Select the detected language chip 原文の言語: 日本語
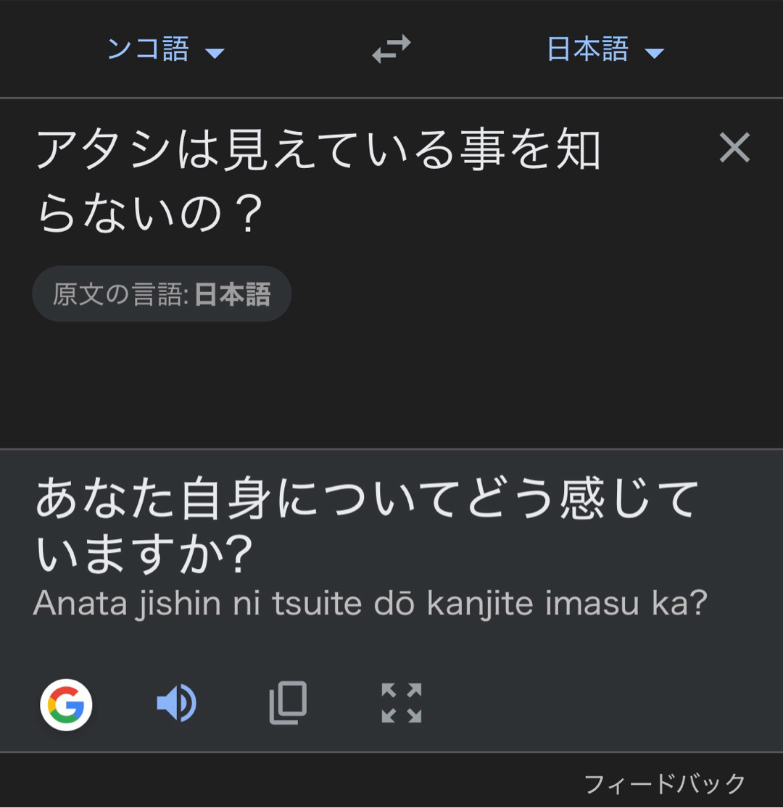This screenshot has height=808, width=783. (x=162, y=294)
